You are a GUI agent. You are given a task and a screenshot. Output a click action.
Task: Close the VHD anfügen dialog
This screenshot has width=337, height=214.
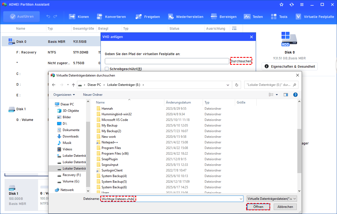pos(251,37)
